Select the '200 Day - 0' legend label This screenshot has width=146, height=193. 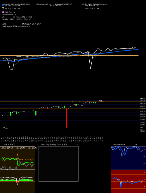[x=10, y=12]
